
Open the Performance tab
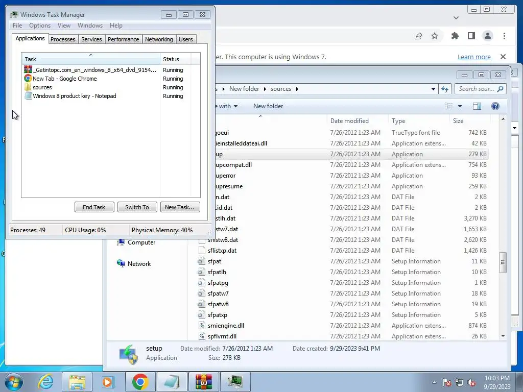coord(123,39)
